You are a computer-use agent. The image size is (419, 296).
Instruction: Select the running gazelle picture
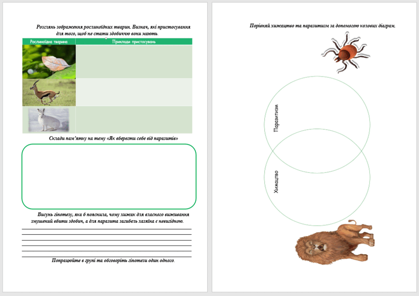coord(49,92)
